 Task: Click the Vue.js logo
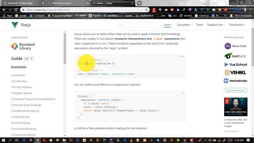click(x=21, y=25)
